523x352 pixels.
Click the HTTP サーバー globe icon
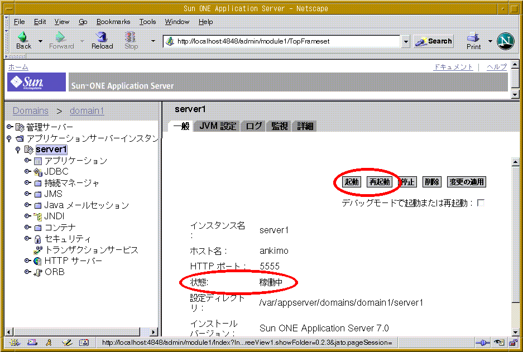coord(38,261)
